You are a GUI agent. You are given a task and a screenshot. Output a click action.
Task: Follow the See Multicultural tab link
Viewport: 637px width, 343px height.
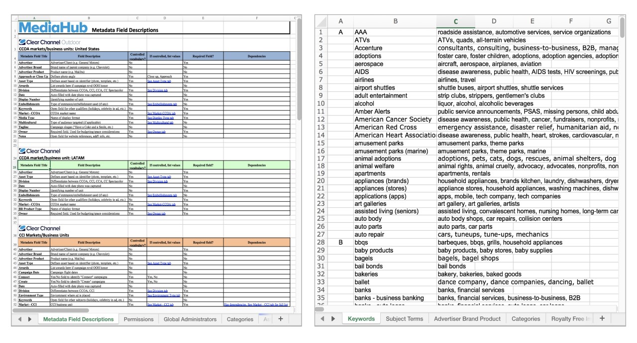coord(160,122)
